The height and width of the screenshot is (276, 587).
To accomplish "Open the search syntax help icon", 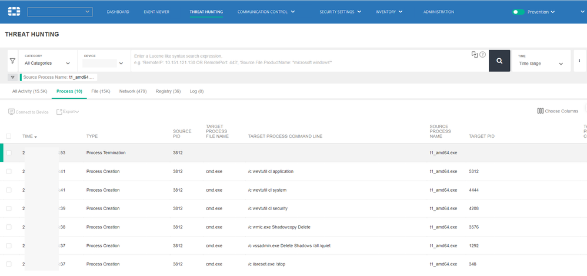I will click(483, 55).
